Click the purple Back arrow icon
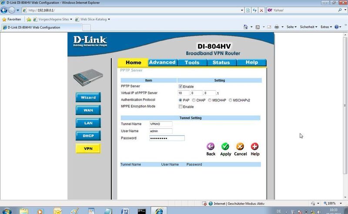Viewport: 348px width, 214px height. point(211,146)
